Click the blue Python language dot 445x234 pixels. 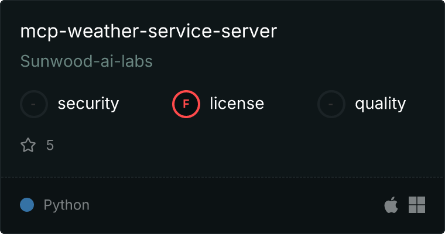(27, 205)
